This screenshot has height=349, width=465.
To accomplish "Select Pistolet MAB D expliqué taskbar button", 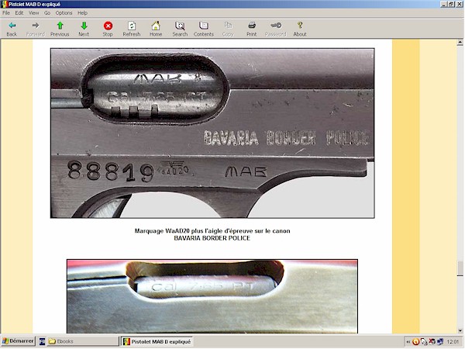I will tap(157, 341).
